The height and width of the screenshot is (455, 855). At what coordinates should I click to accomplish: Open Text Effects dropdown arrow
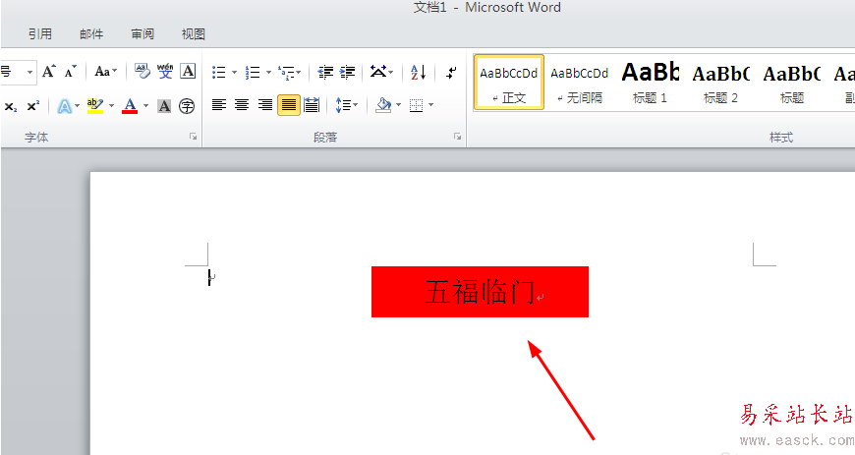pos(78,106)
